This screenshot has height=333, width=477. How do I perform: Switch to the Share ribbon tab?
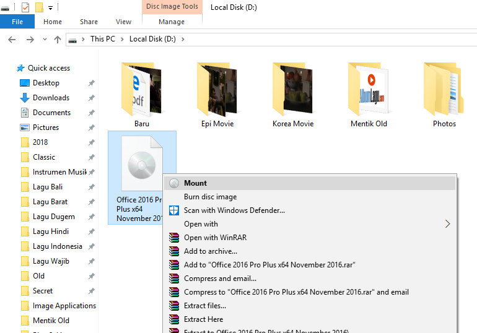pos(89,22)
